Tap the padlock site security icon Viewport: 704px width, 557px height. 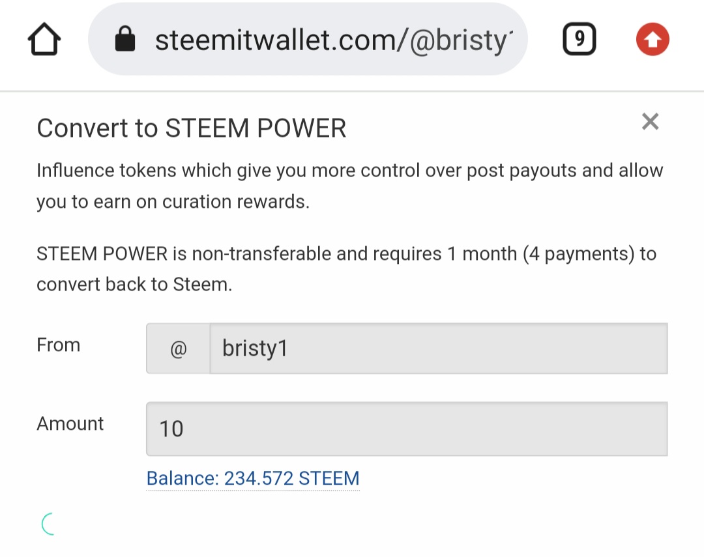click(125, 40)
